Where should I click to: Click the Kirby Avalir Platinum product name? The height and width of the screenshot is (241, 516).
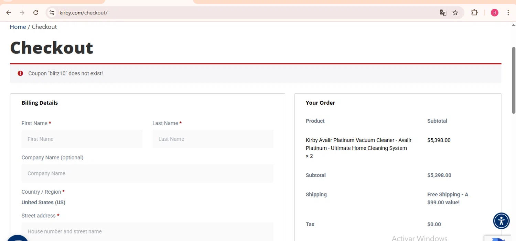click(358, 148)
